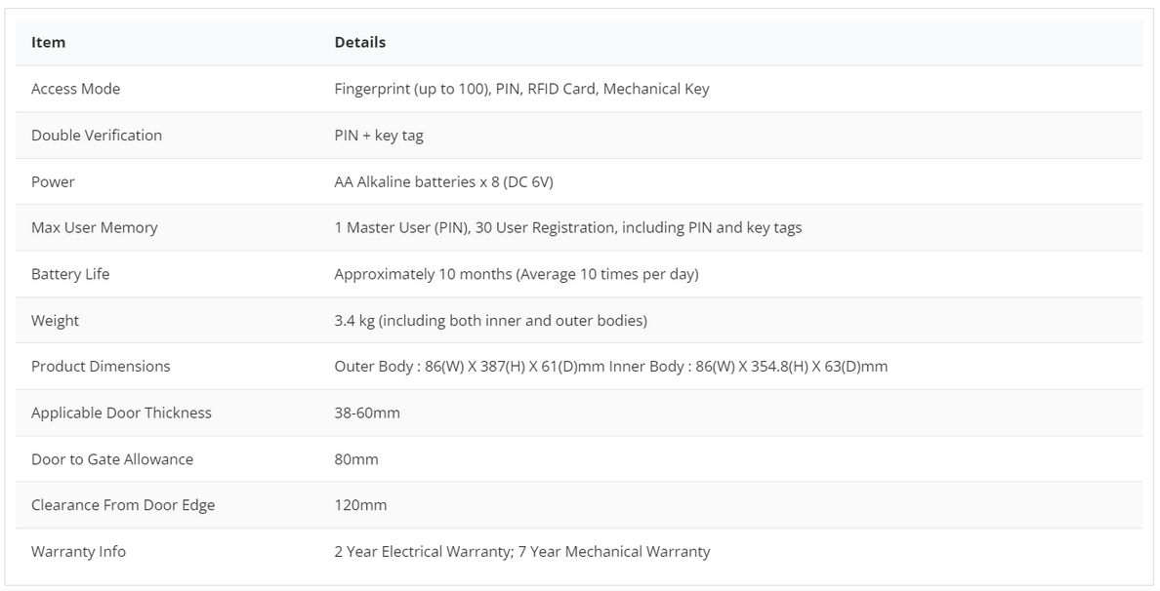
Task: Select the Product Dimensions label
Action: (x=101, y=367)
